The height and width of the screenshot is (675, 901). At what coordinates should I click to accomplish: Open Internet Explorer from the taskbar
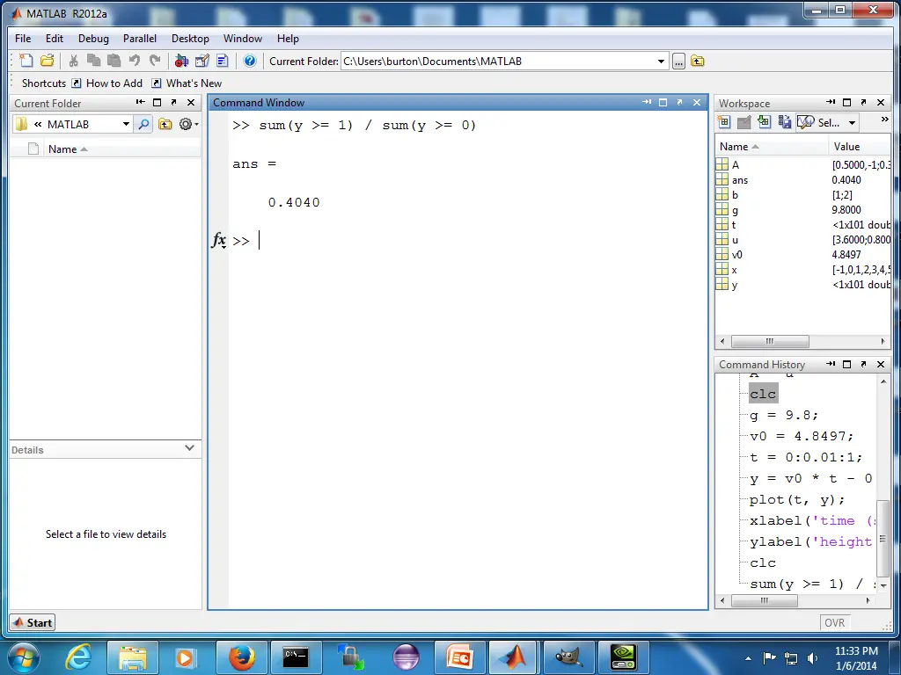coord(78,657)
